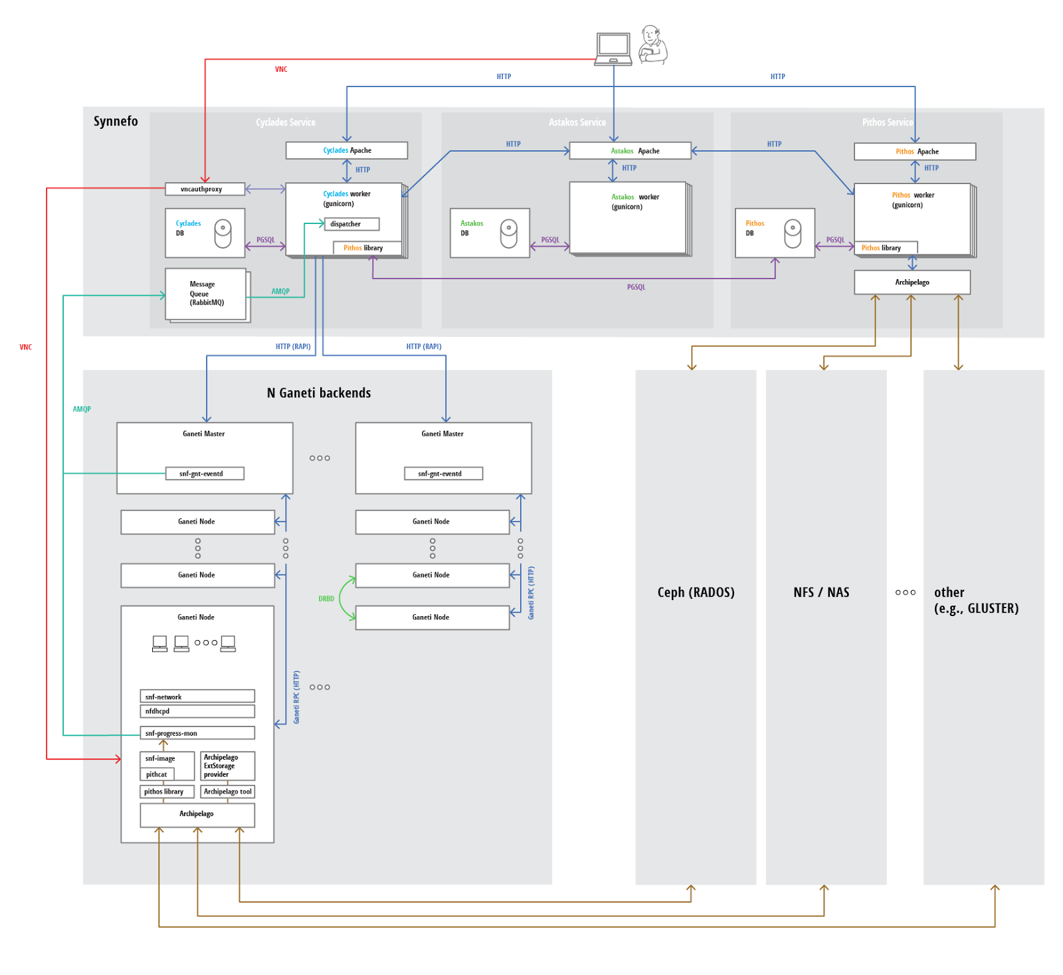Click the lowercase pithos library box

(x=167, y=792)
